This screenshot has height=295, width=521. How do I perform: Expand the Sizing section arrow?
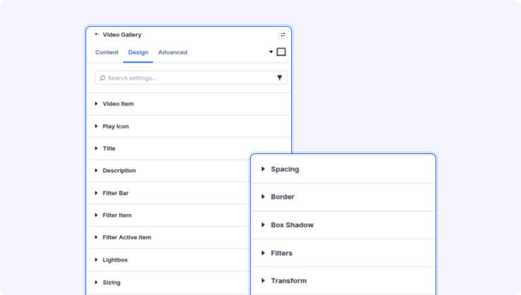click(x=96, y=283)
